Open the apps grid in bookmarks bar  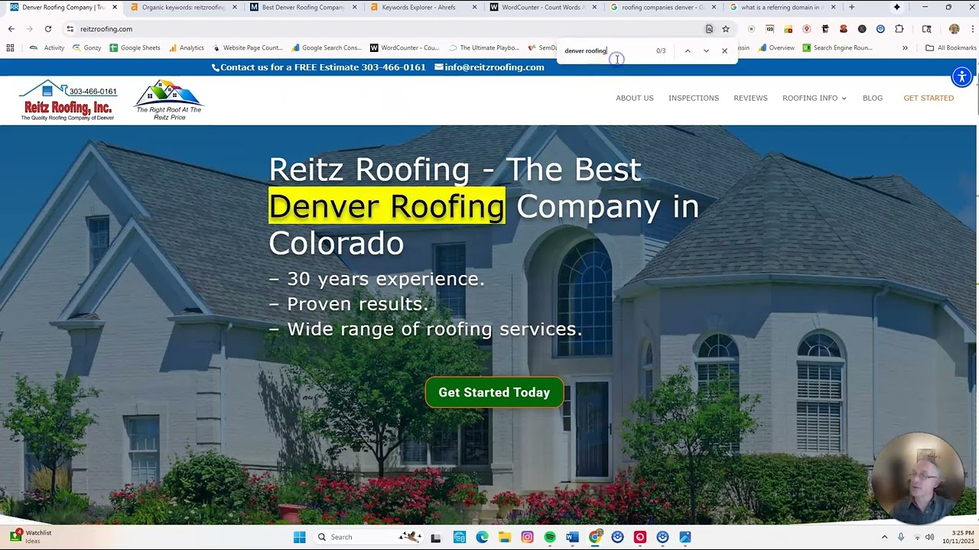click(10, 47)
